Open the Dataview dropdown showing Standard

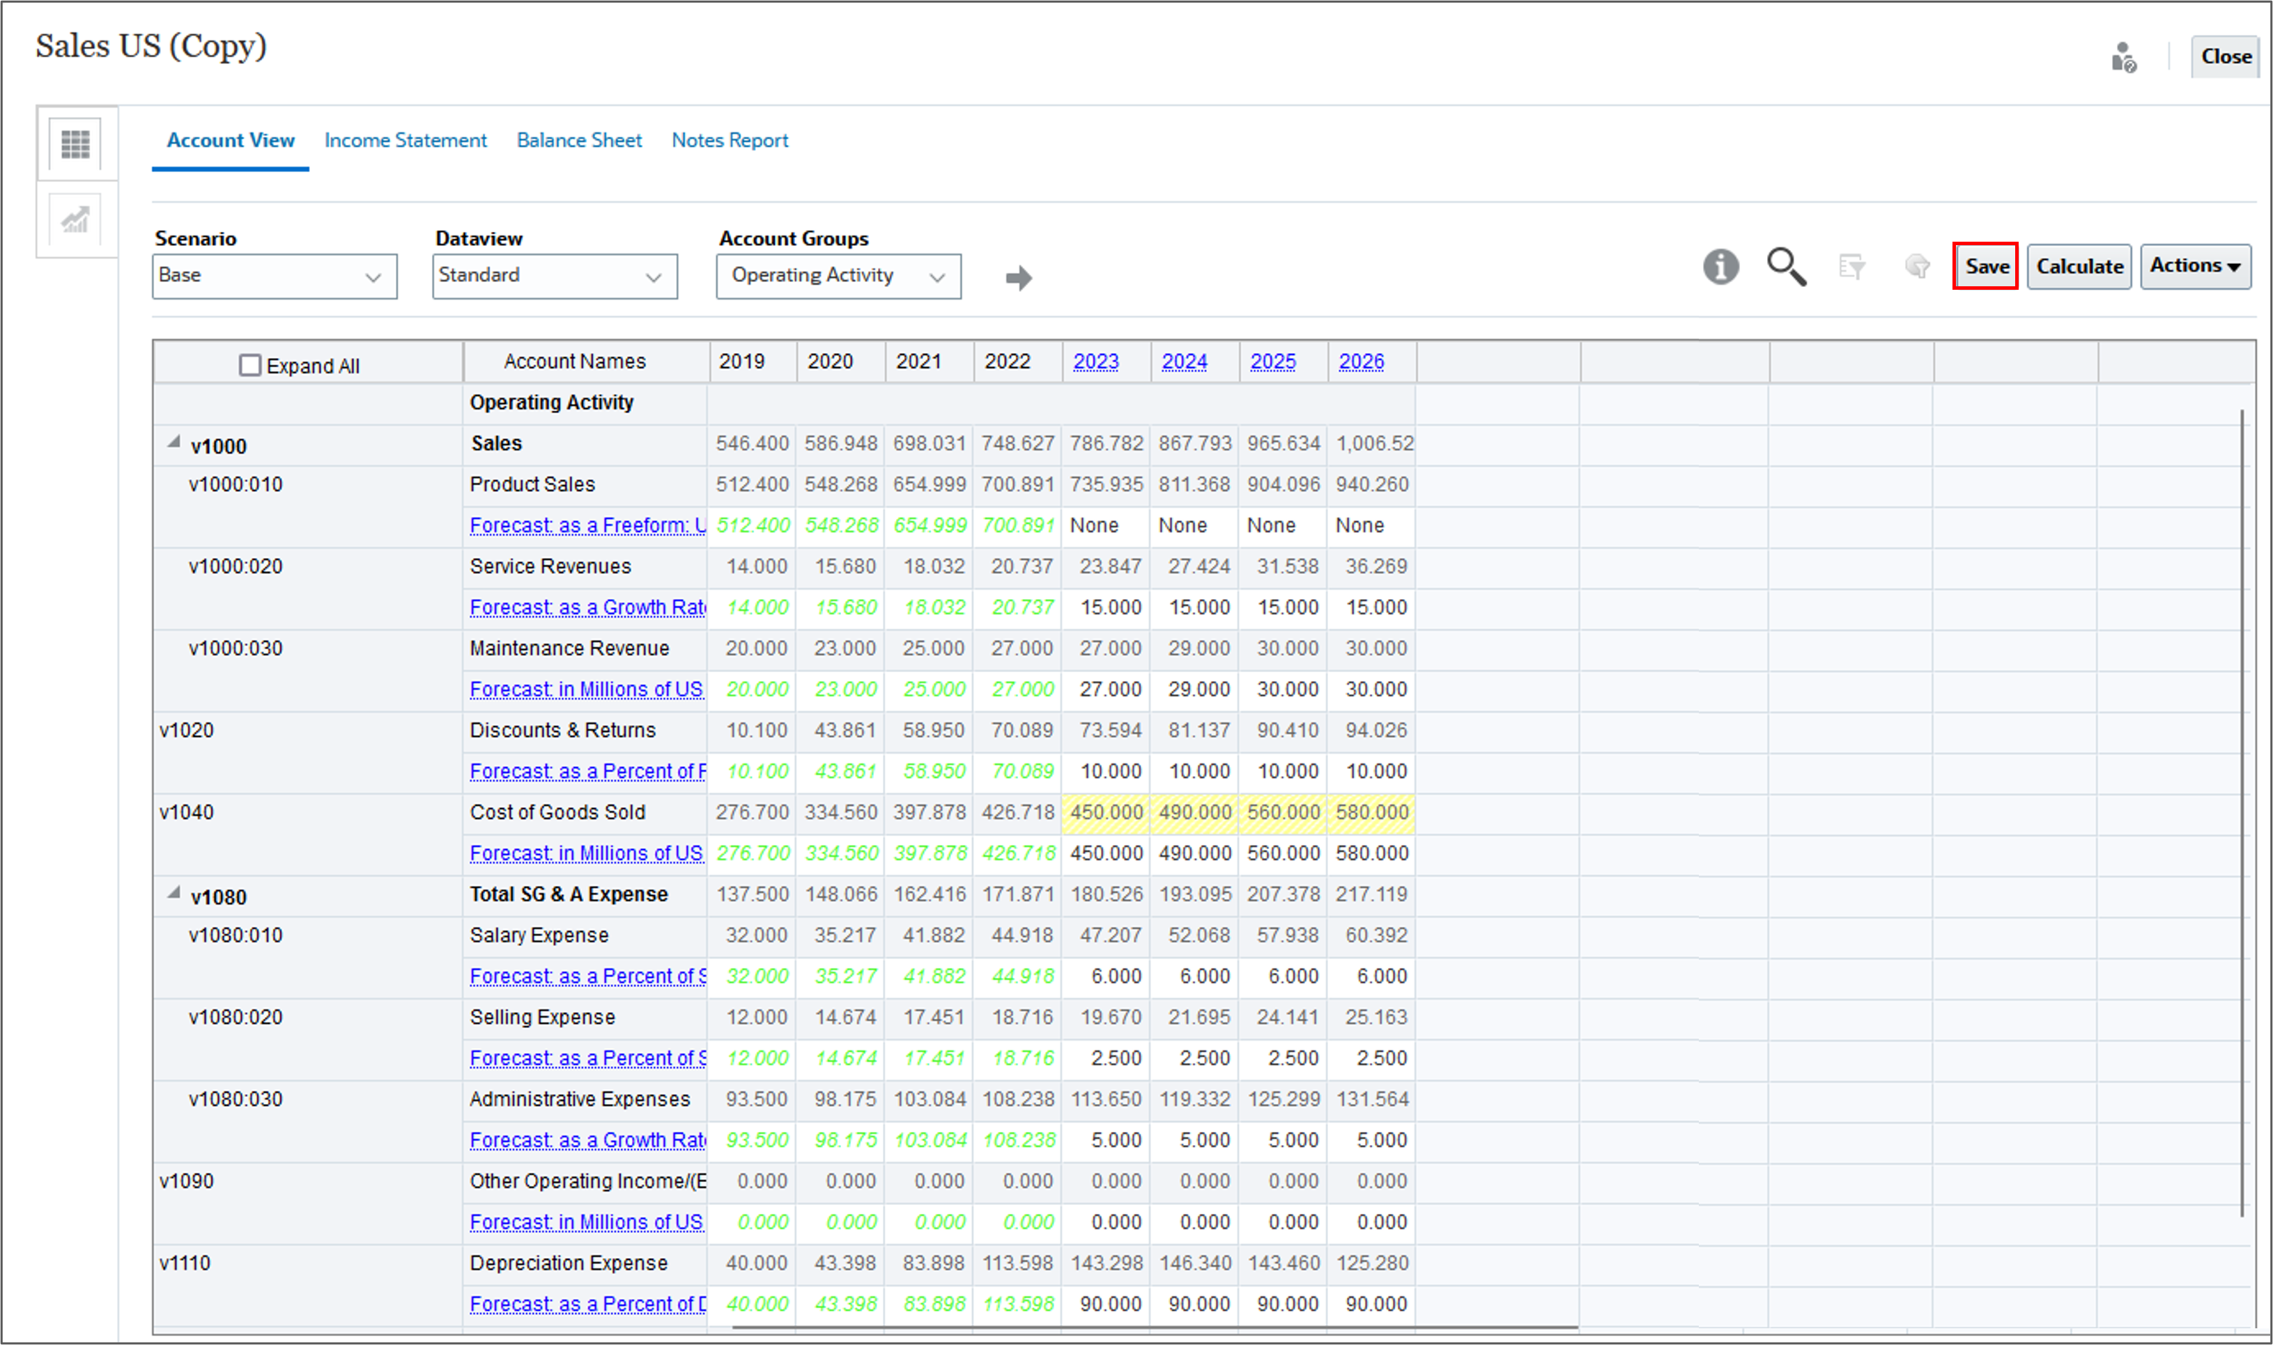pos(554,276)
